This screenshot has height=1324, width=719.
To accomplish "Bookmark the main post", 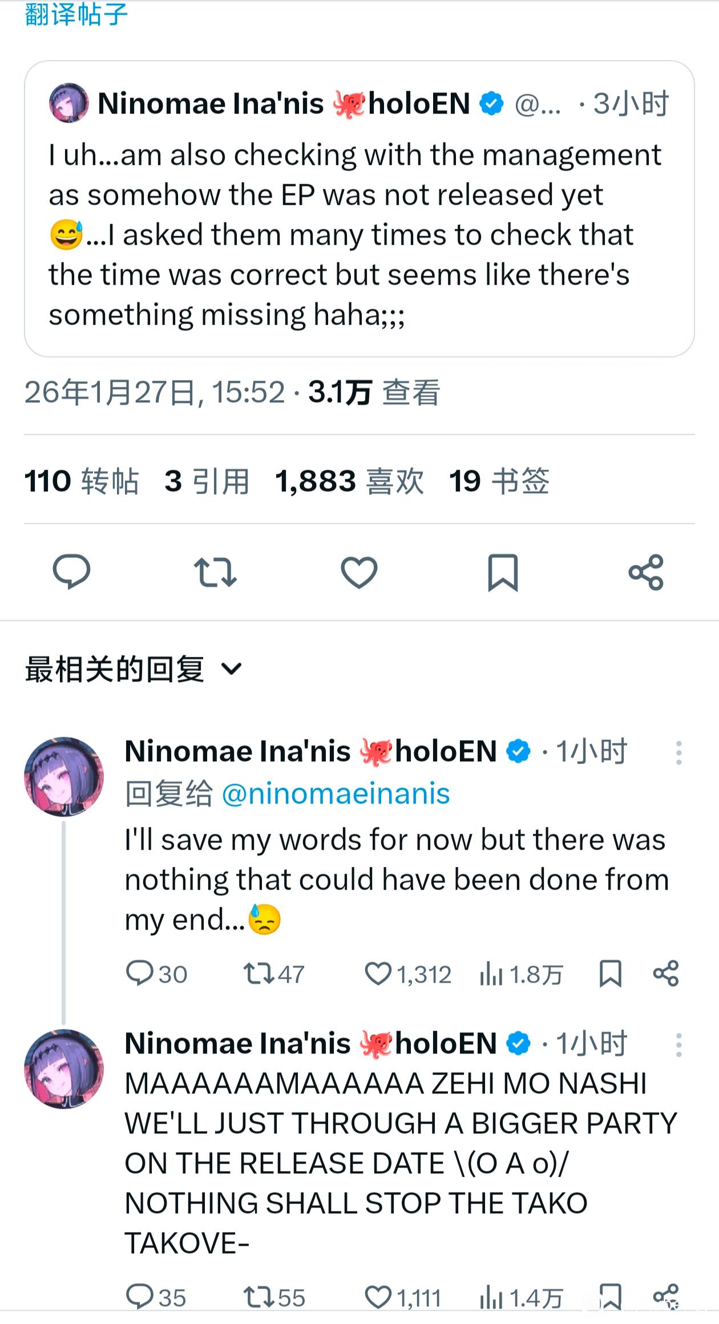I will click(x=503, y=572).
